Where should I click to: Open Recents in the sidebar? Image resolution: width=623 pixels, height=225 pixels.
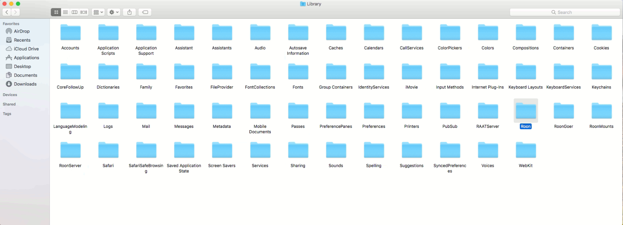tap(22, 40)
